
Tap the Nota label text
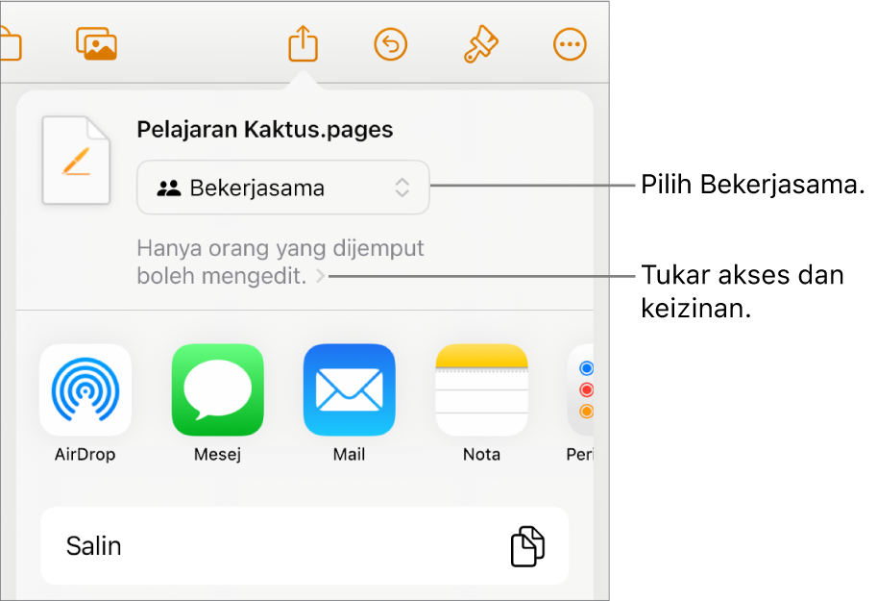click(481, 454)
